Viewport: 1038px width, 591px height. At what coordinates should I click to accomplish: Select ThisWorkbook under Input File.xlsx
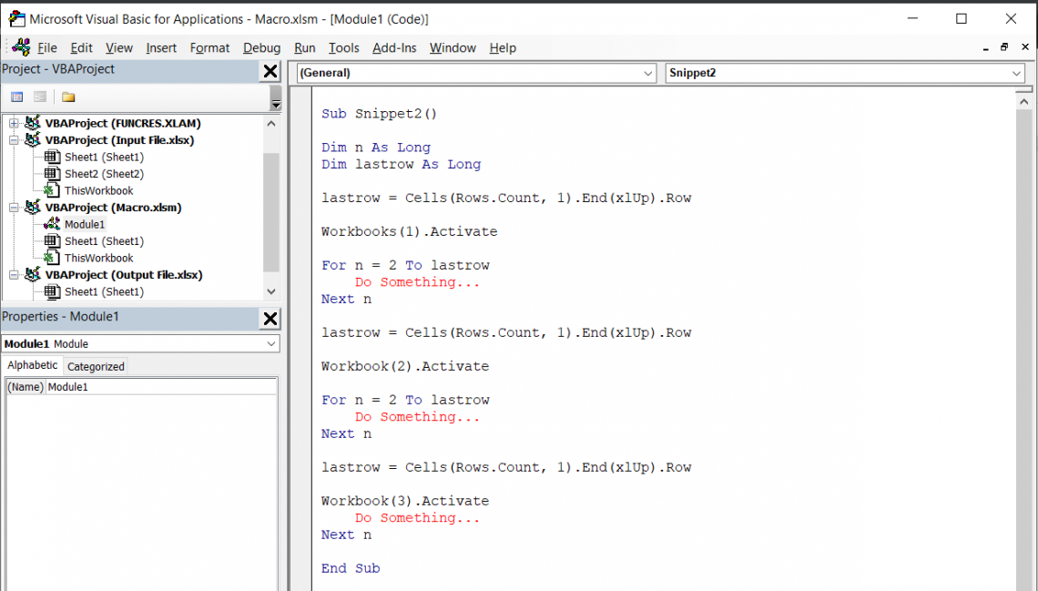98,190
